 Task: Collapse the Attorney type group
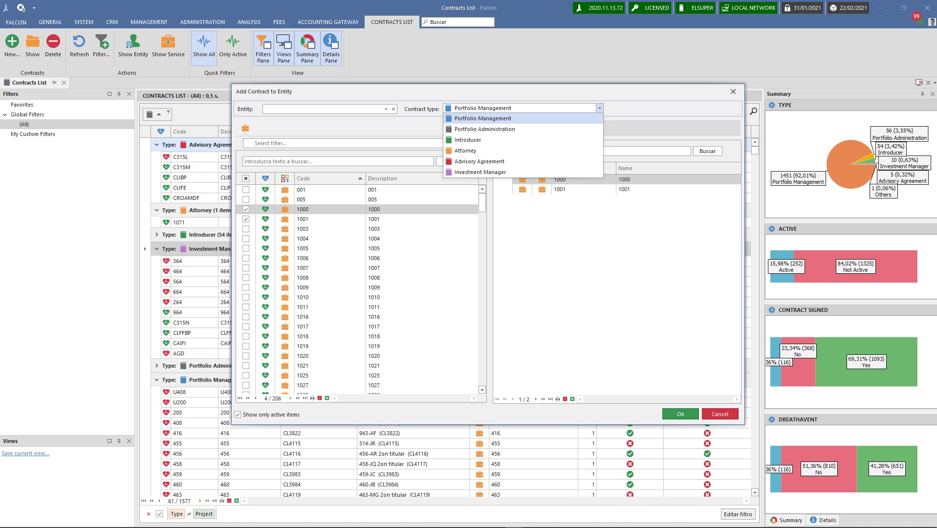[x=156, y=210]
